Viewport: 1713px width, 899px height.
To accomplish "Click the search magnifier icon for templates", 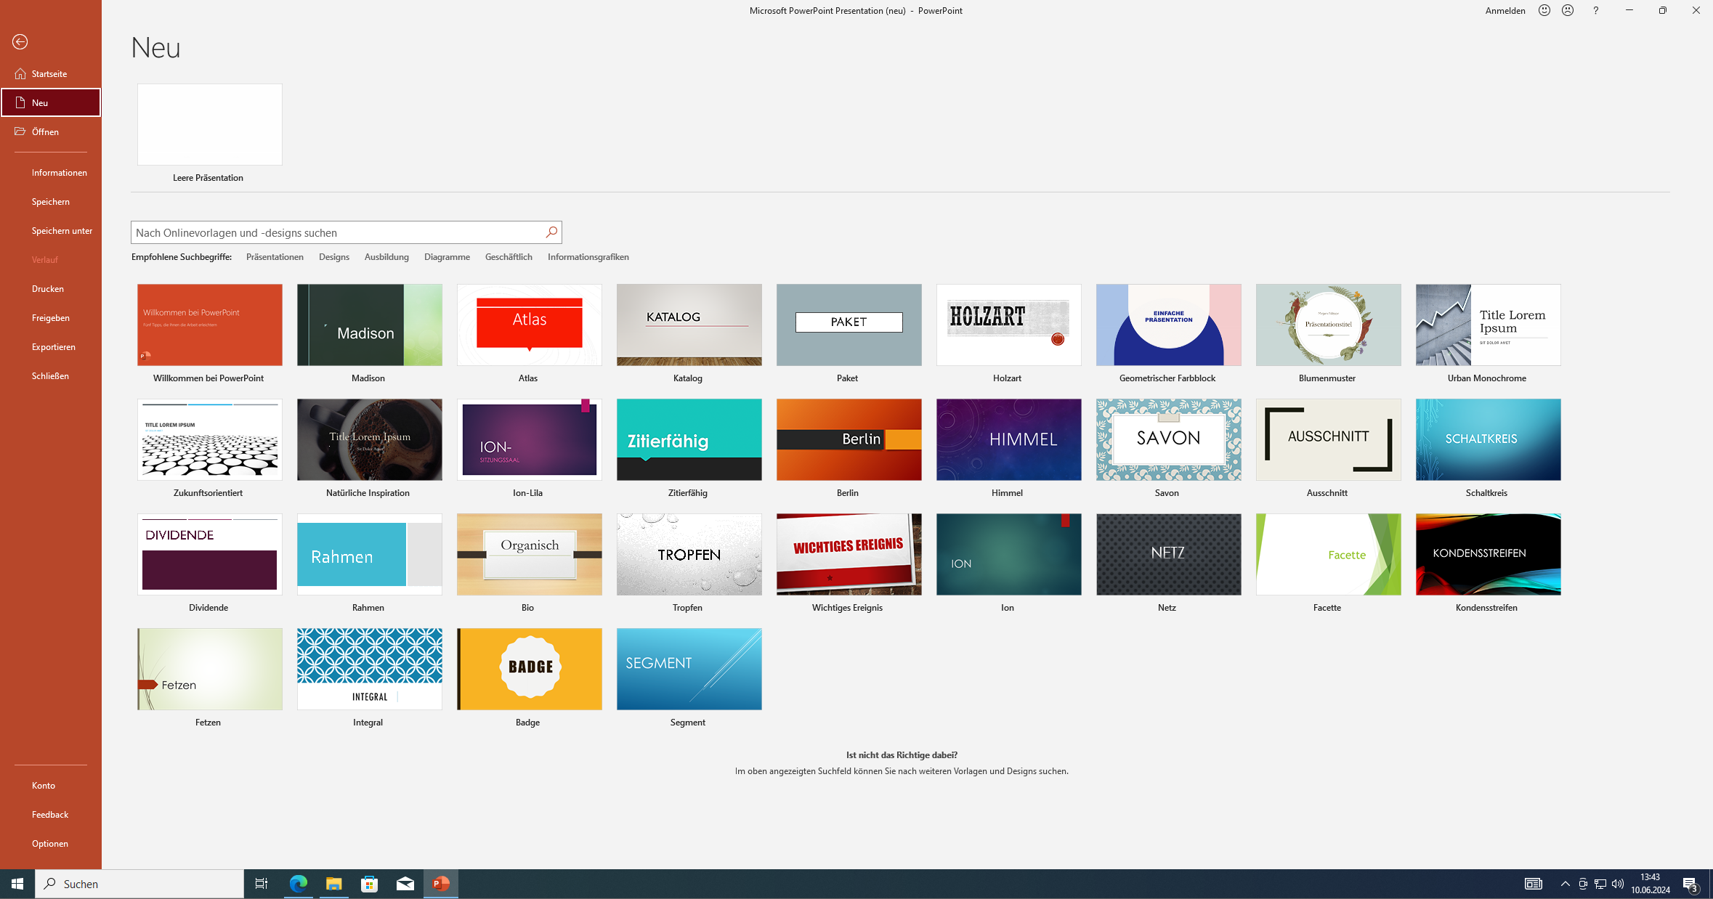I will pos(551,232).
